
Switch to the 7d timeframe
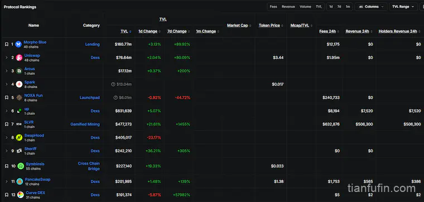(x=339, y=7)
